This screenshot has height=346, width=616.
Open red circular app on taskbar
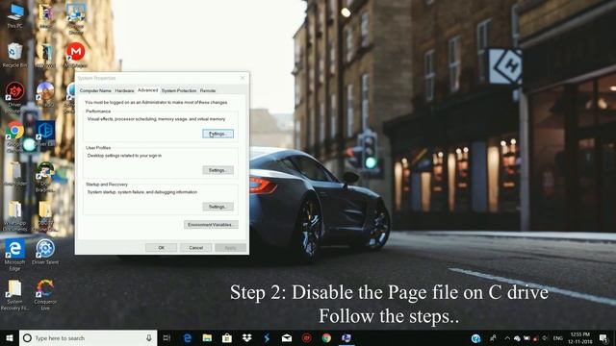click(307, 337)
